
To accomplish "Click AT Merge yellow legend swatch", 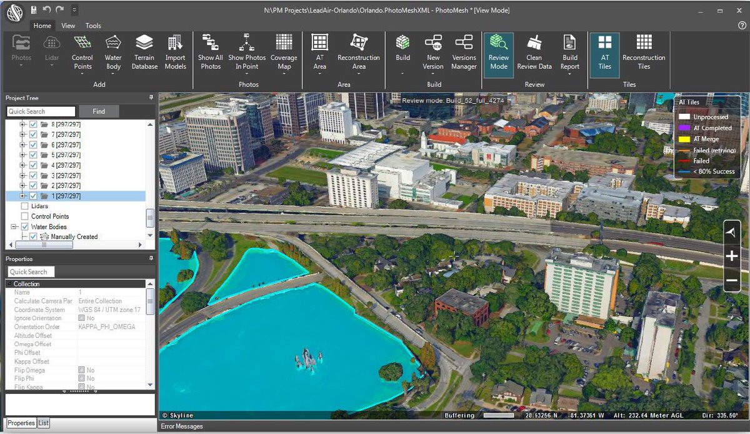I will (684, 139).
